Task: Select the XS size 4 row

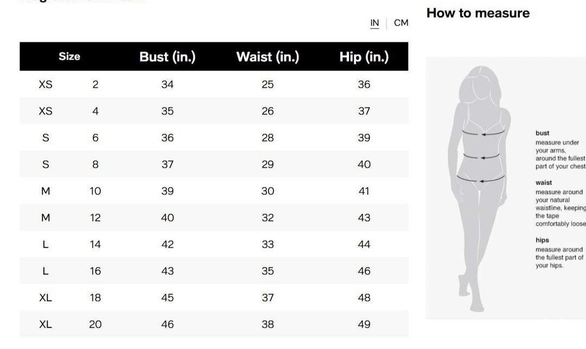Action: pos(214,111)
